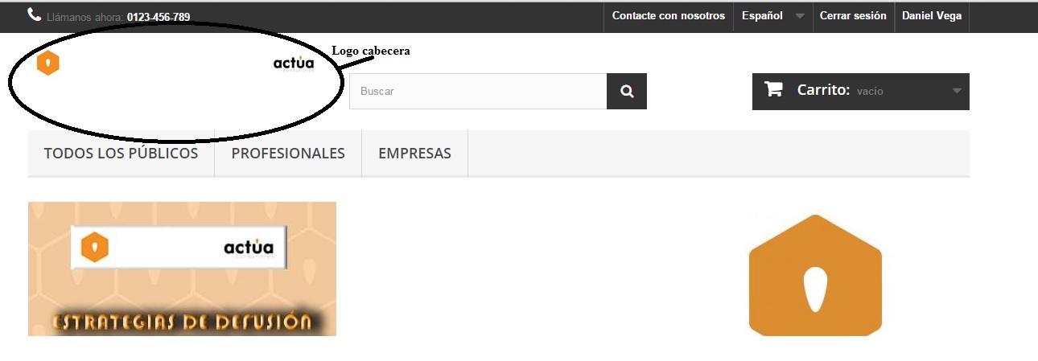Click the Carrito vacío cart block
The image size is (1038, 361).
click(x=861, y=92)
